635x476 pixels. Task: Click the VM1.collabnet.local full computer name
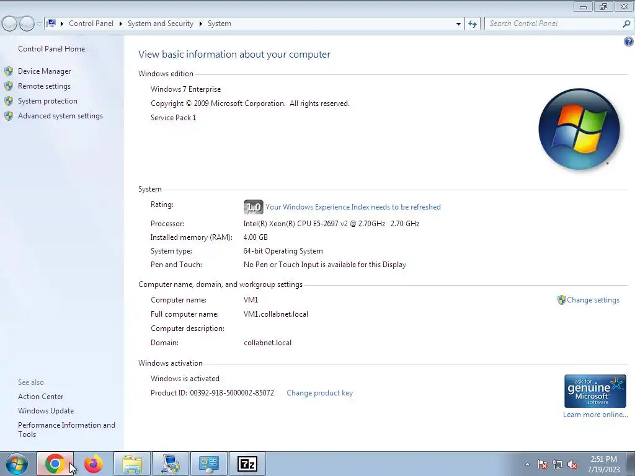tap(276, 314)
